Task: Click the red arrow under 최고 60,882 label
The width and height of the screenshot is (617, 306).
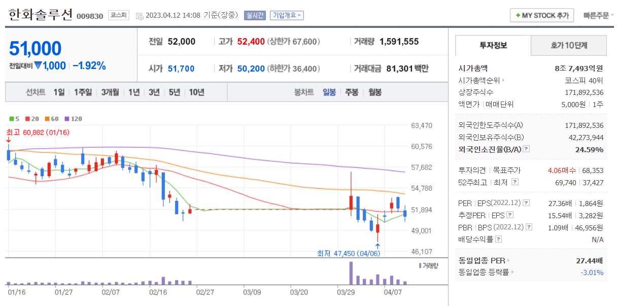Action: 8,140
